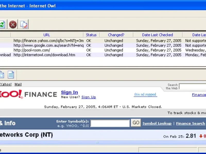Click the Yahoo! Finance logo
Screen dimensions: 206x154
[x=28, y=94]
